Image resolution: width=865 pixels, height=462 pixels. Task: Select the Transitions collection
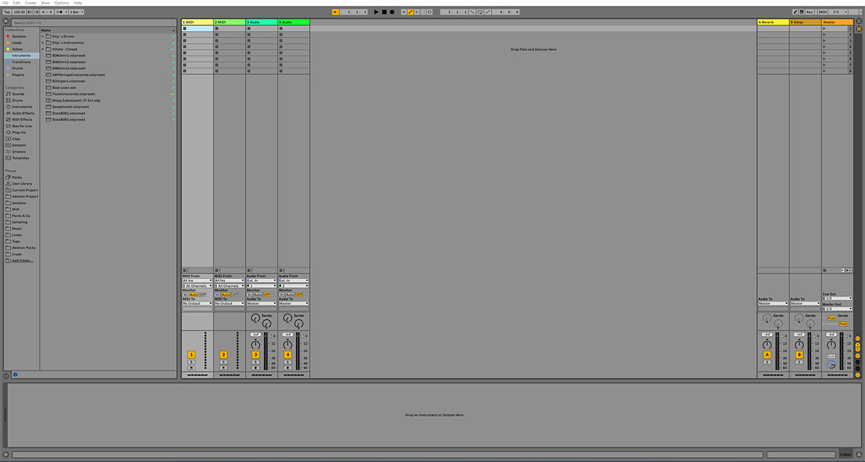(x=20, y=62)
